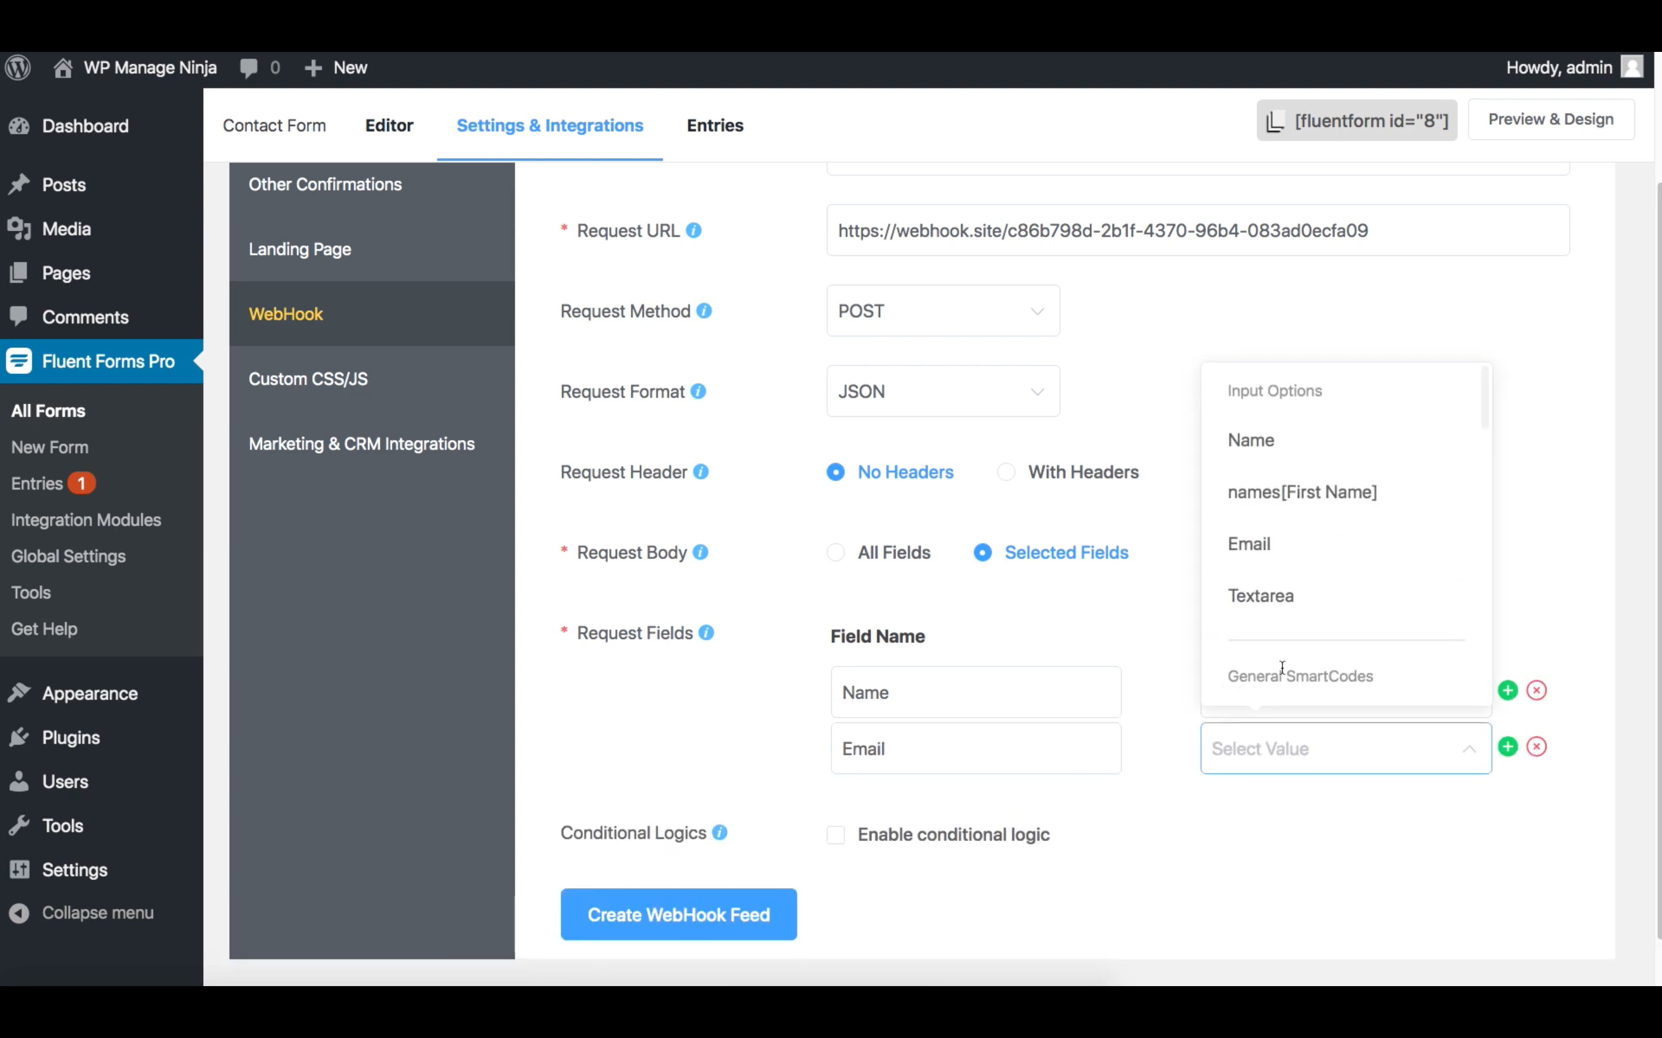Click the Request URL input field

tap(1198, 230)
